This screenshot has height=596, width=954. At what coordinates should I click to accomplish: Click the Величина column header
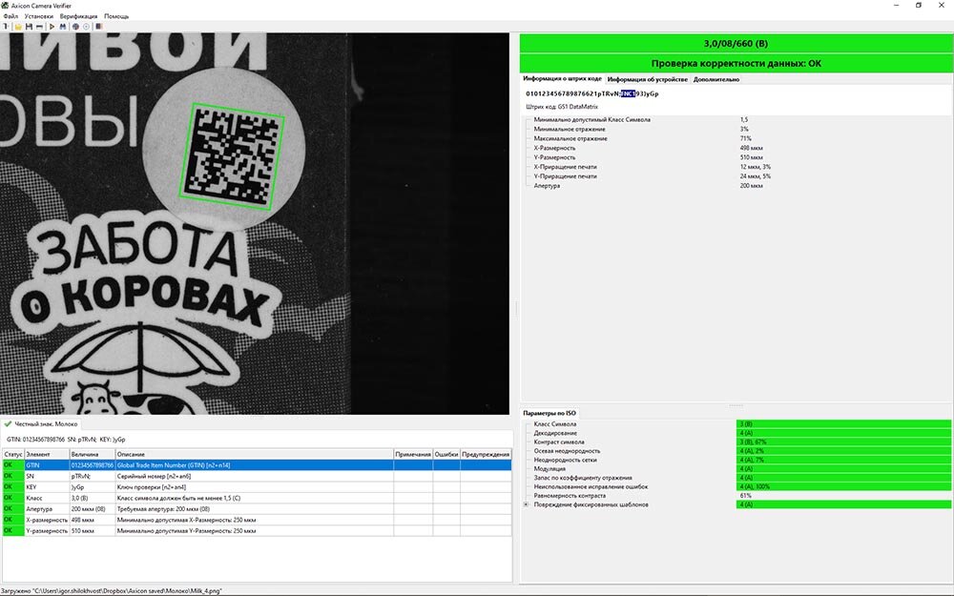[x=92, y=454]
